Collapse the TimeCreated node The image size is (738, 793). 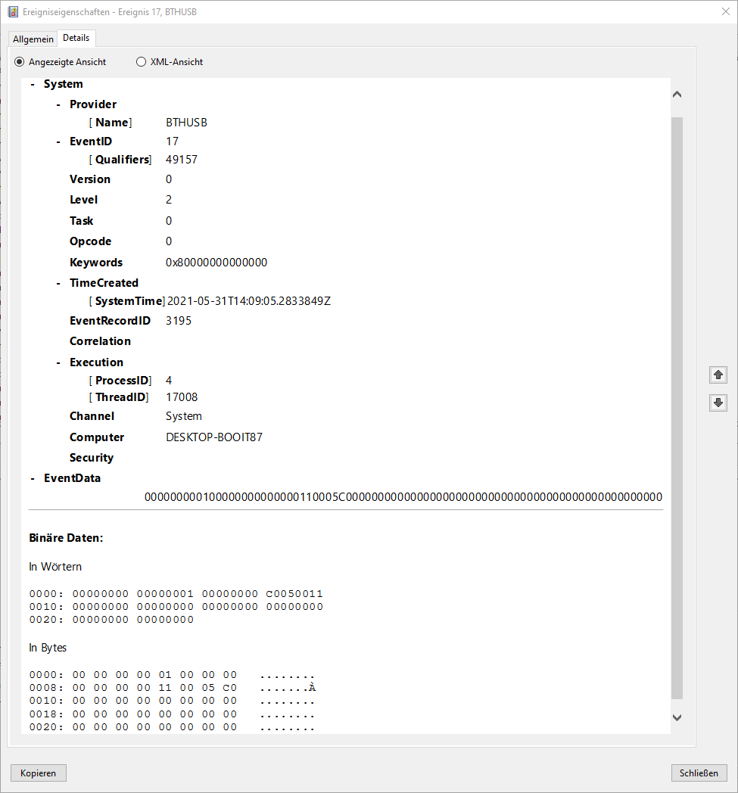click(59, 283)
